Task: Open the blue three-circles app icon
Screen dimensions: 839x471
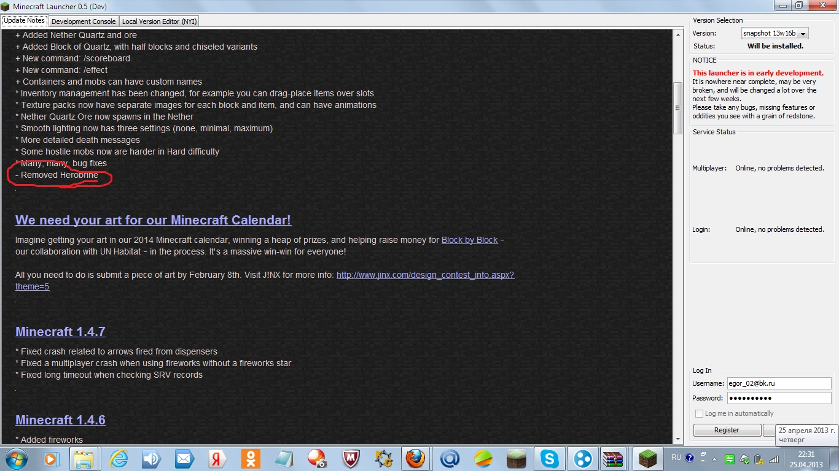Action: tap(582, 459)
